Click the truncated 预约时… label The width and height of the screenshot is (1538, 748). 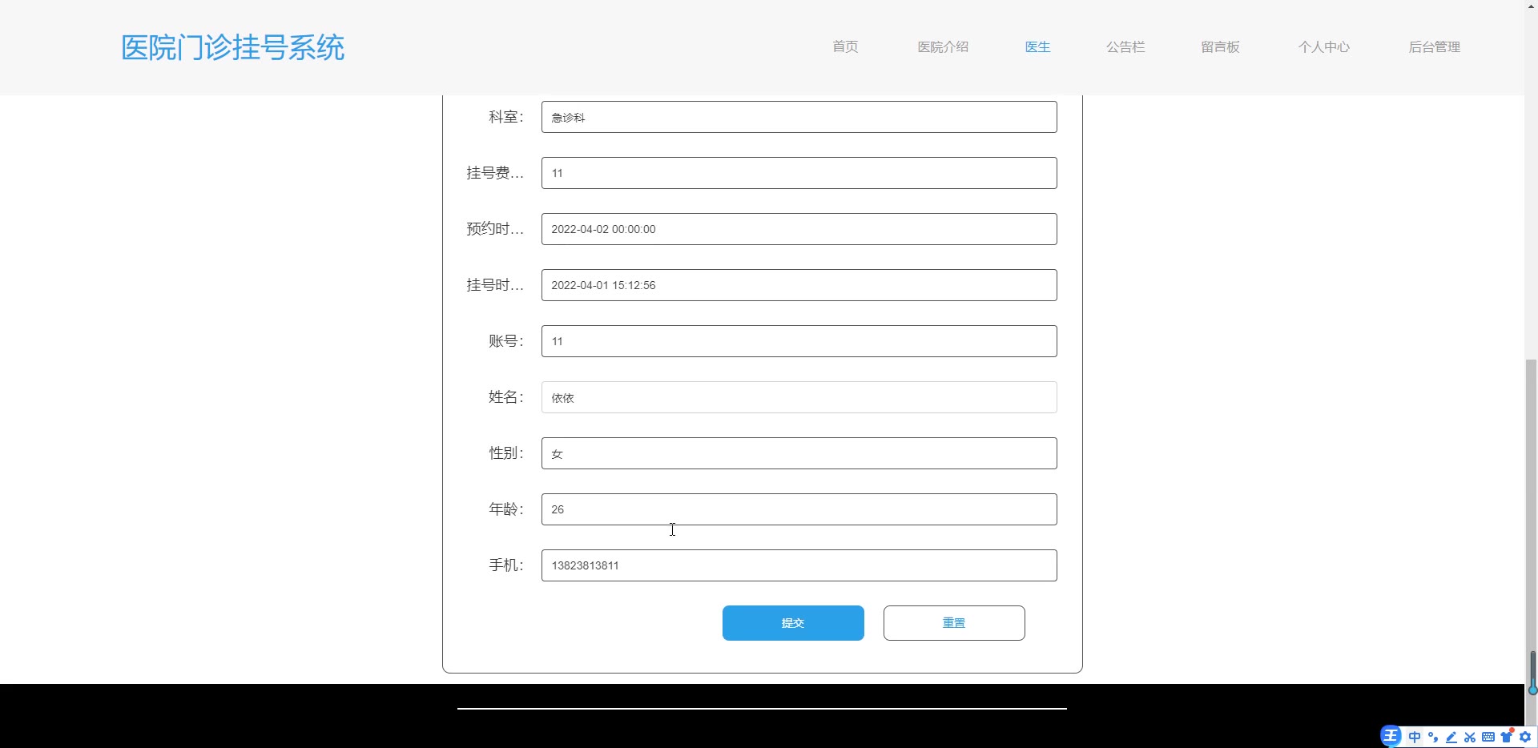click(495, 229)
